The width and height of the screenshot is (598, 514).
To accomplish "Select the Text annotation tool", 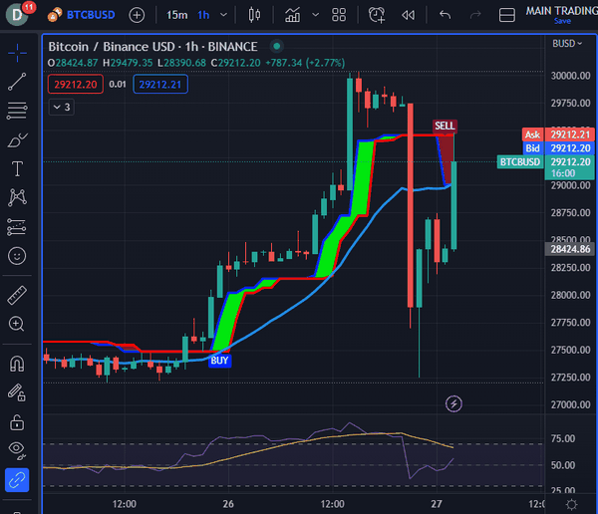I will click(17, 169).
